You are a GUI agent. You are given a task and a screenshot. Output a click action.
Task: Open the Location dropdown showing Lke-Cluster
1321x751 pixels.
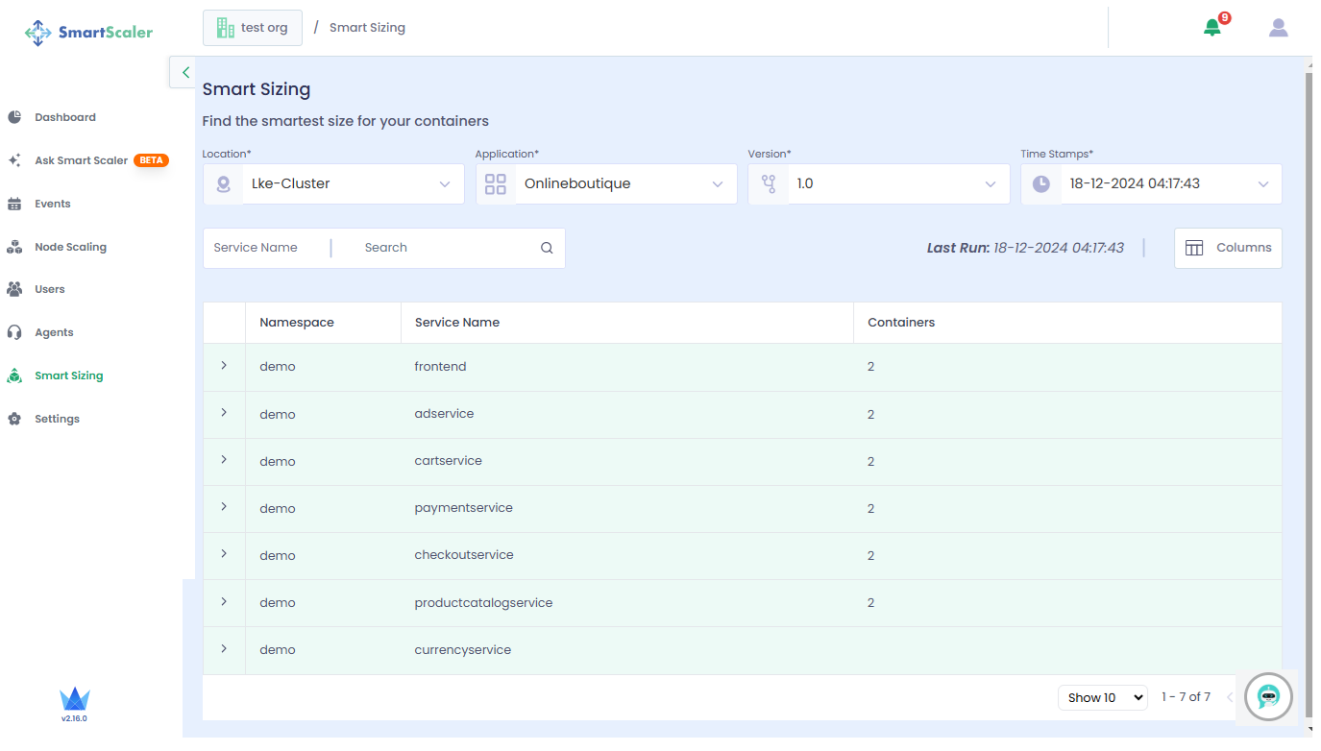coord(333,184)
